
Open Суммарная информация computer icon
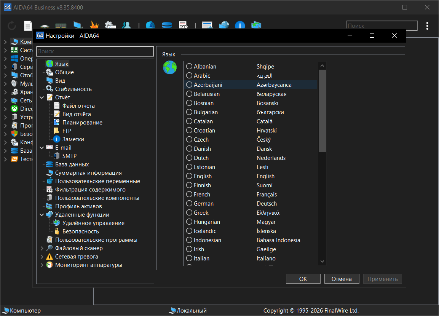[49, 173]
